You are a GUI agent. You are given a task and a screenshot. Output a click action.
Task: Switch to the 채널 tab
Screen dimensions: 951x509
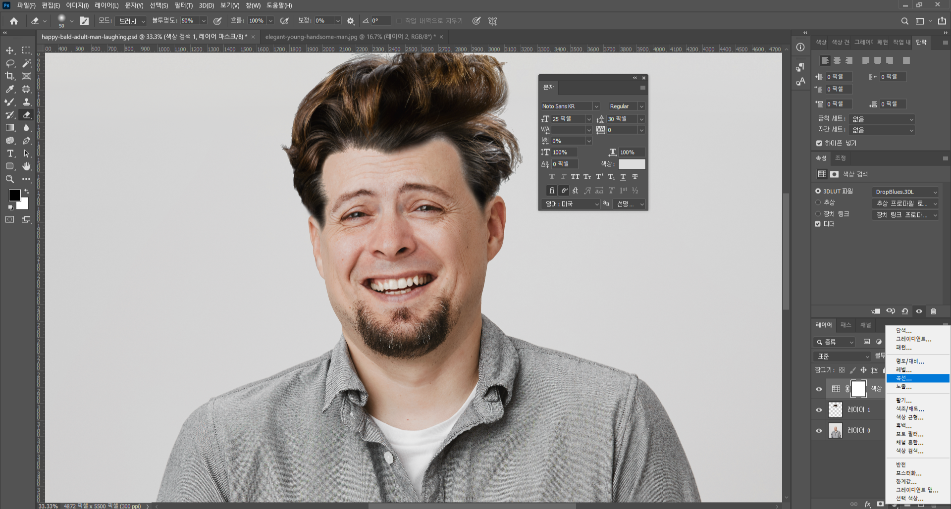coord(865,325)
